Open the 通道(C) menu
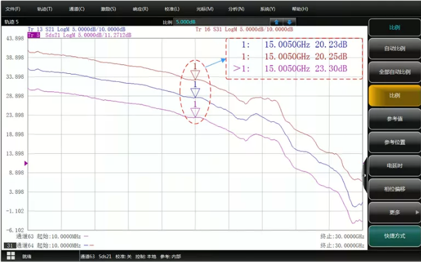 76,9
